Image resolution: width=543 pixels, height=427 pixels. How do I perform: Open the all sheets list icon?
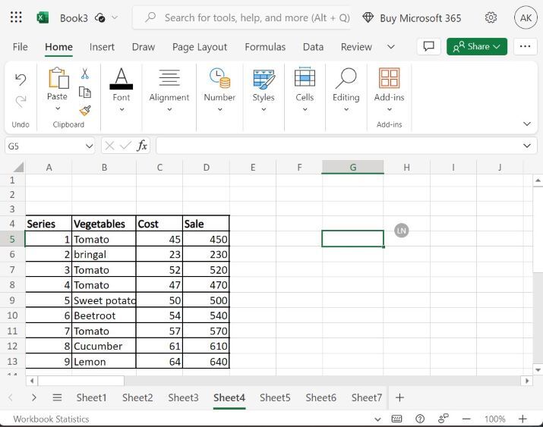(x=57, y=397)
